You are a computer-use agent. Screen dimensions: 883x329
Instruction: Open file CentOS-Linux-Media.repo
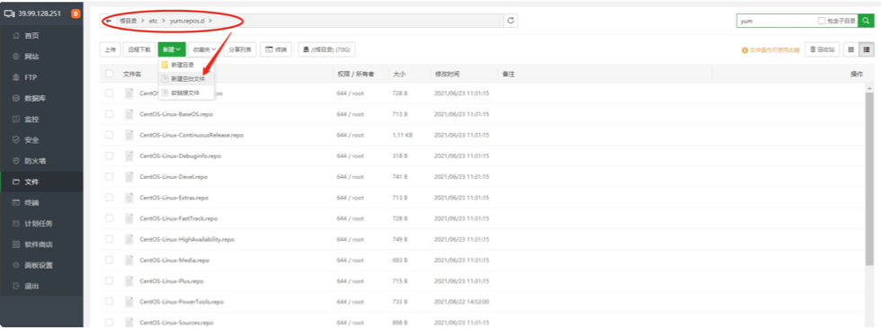[x=174, y=260]
